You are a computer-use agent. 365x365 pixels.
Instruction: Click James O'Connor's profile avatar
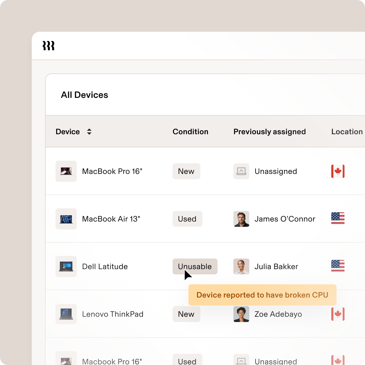(241, 219)
